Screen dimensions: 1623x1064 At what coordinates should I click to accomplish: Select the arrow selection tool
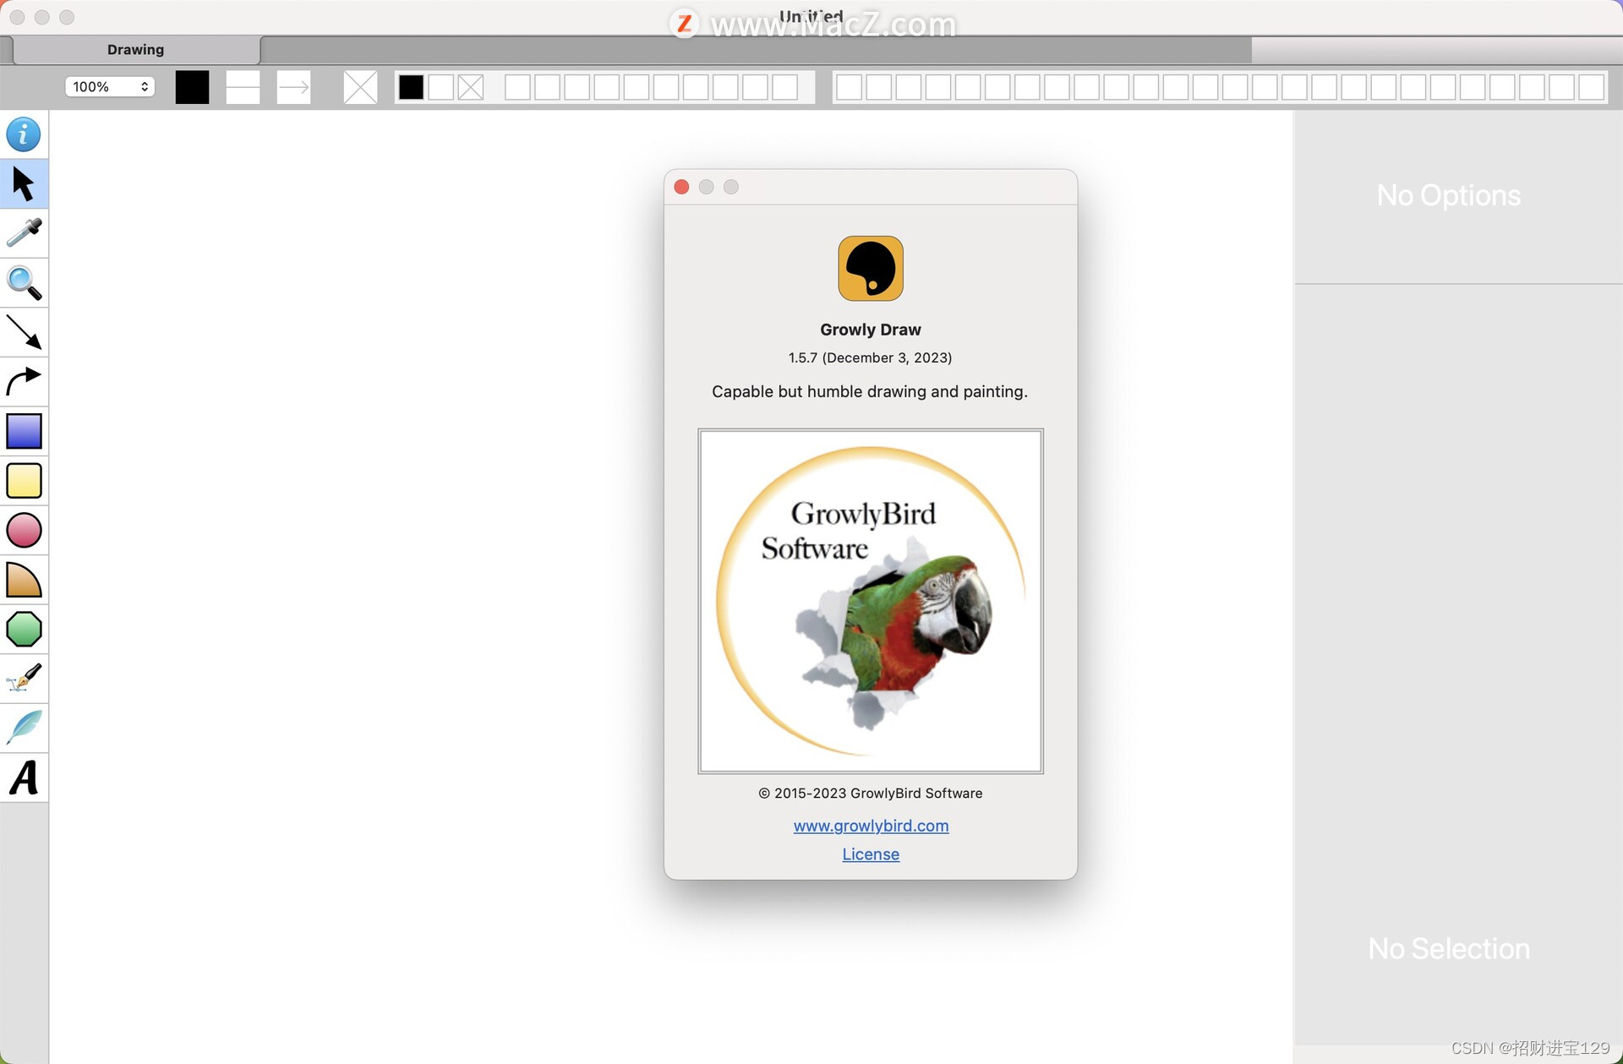[24, 184]
